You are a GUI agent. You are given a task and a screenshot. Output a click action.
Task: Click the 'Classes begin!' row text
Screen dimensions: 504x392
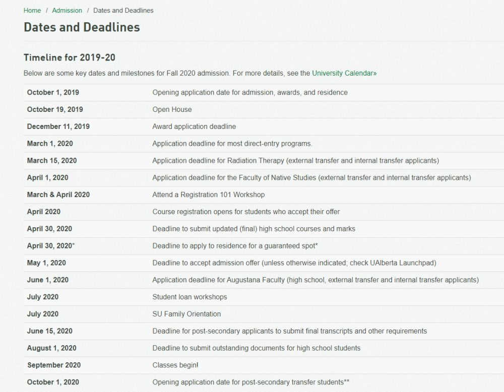coord(175,365)
